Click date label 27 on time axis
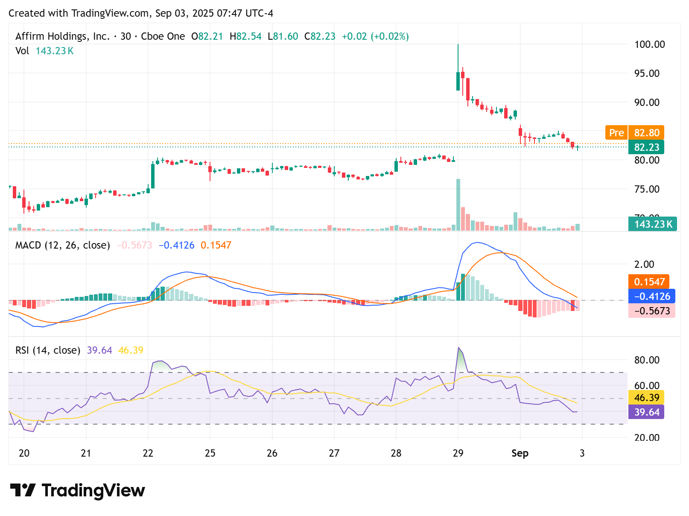The image size is (689, 516). click(x=334, y=453)
